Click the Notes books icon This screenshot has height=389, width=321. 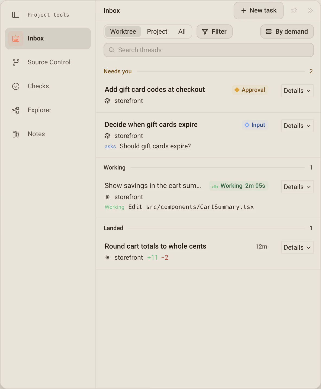click(x=16, y=134)
